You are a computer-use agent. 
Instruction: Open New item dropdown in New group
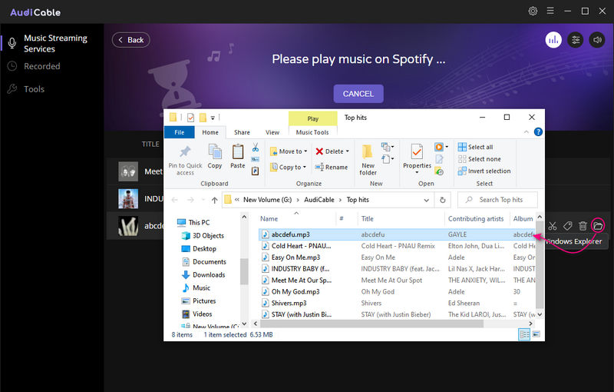click(x=388, y=147)
